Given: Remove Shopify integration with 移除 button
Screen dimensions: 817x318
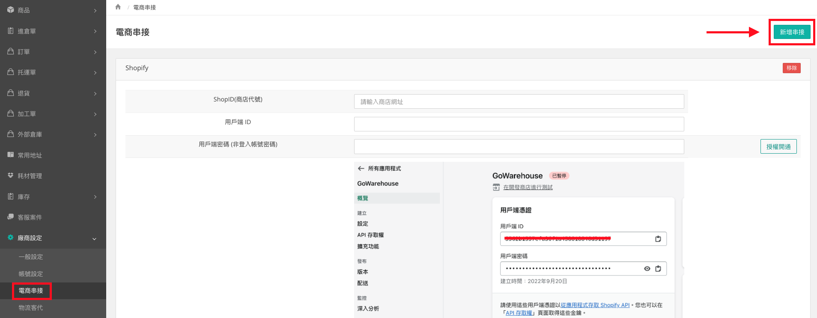Looking at the screenshot, I should pos(791,68).
